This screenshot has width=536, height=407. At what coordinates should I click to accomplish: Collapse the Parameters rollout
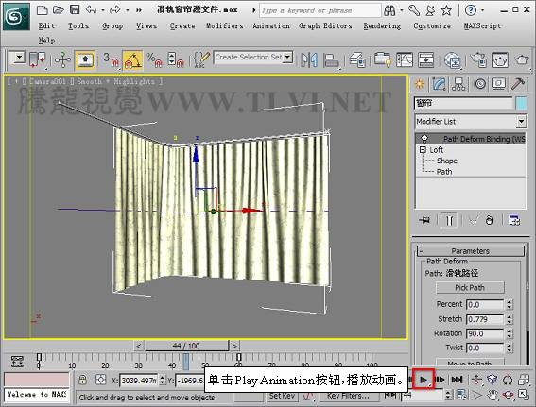click(x=471, y=251)
